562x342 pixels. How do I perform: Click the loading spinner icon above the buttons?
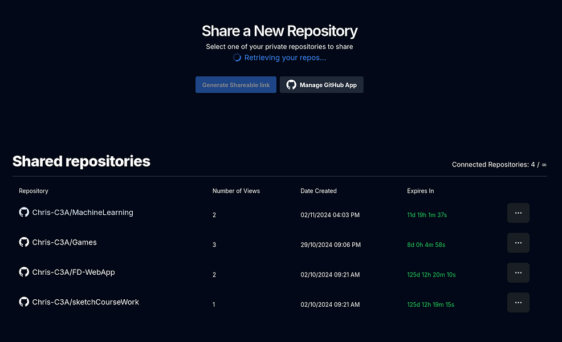coord(237,57)
